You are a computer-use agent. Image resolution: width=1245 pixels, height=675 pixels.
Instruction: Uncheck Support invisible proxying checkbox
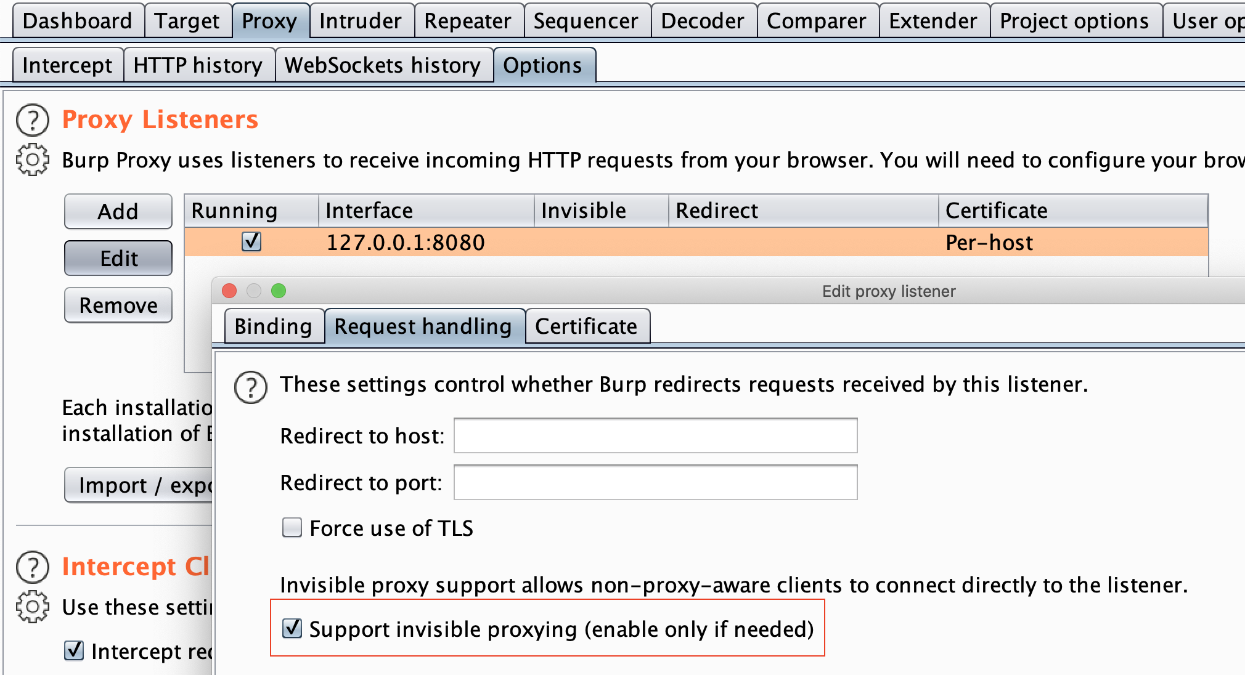coord(292,629)
